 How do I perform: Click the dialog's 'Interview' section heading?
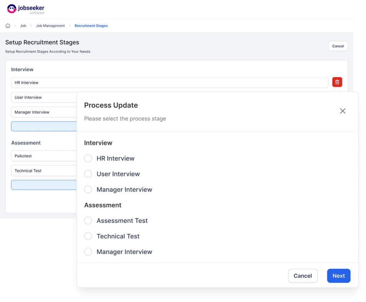point(98,143)
